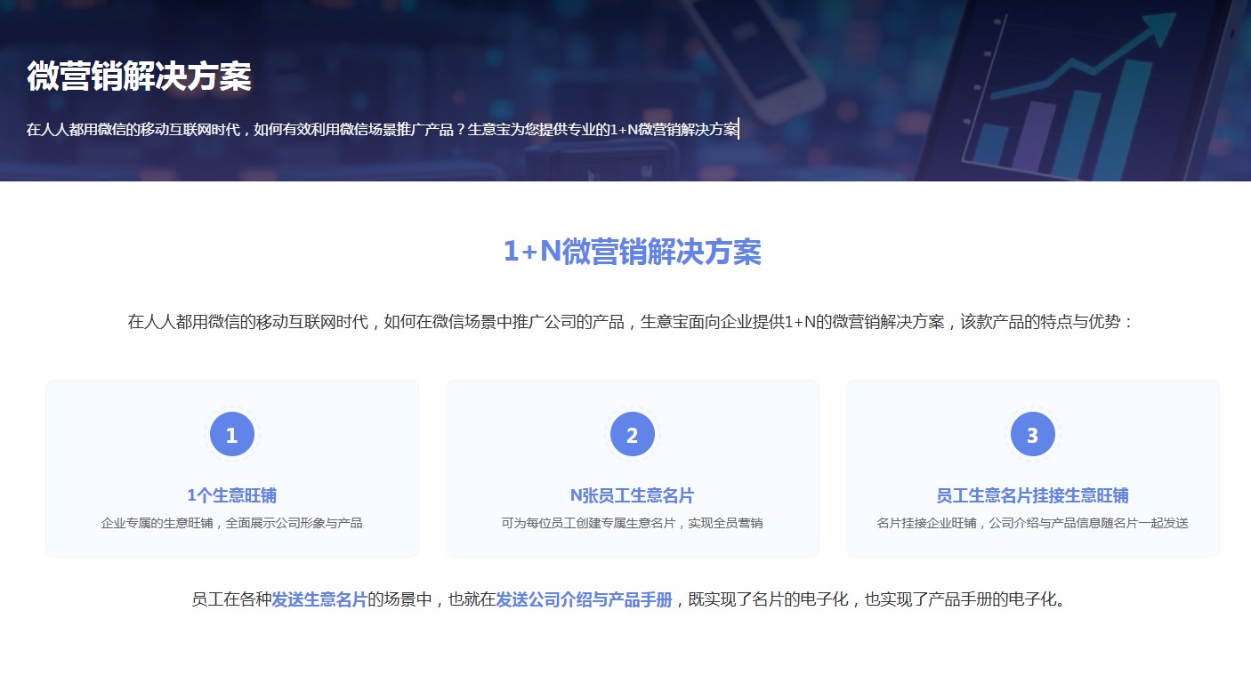Click the number 3 circle icon

coord(1033,435)
